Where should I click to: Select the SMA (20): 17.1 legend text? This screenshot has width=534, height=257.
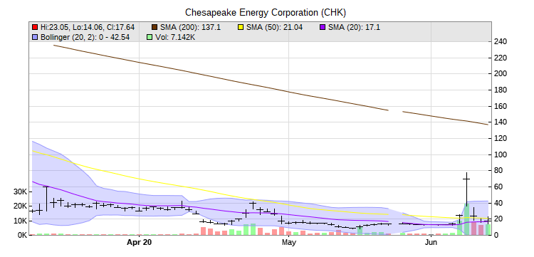pos(354,27)
